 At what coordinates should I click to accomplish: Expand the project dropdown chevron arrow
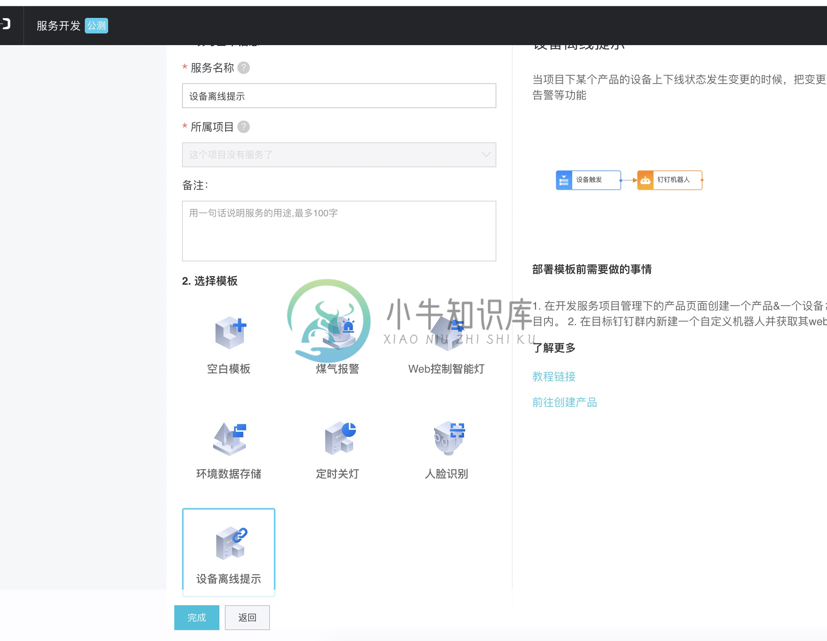[x=486, y=154]
